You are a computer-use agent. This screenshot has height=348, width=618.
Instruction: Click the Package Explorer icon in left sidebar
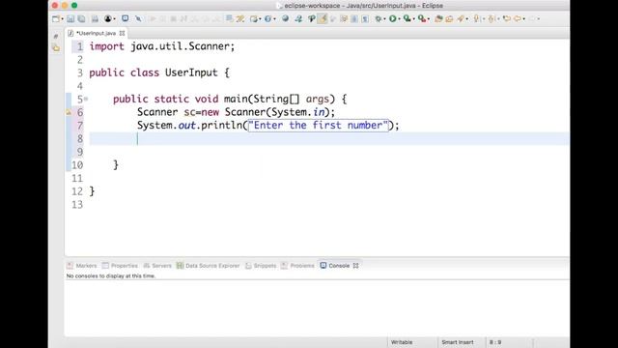(x=56, y=47)
